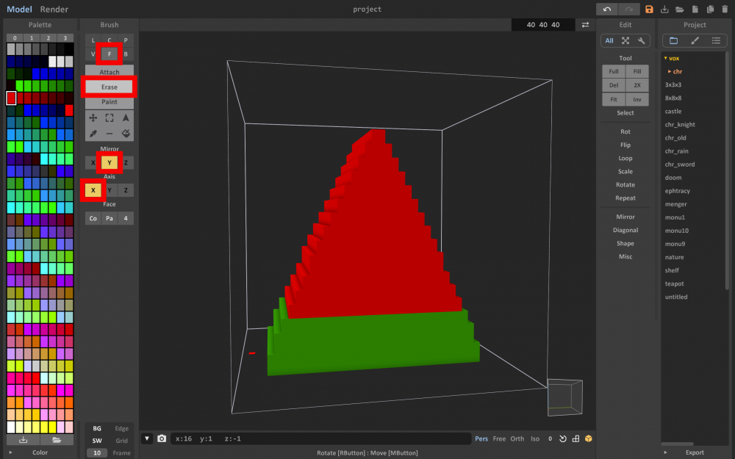Switch viewport to Orth projection
Viewport: 735px width, 459px height.
tap(517, 438)
